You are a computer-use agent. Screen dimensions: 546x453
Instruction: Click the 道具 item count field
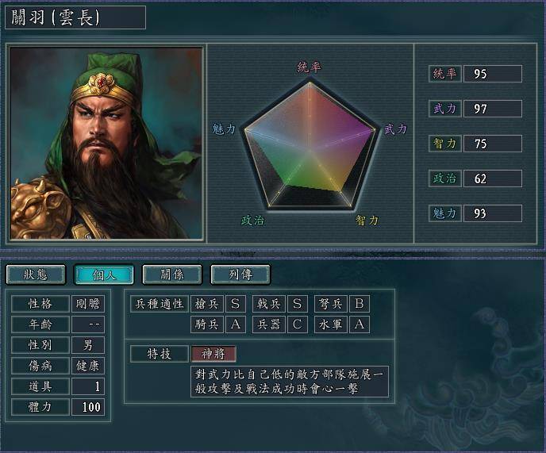click(88, 386)
